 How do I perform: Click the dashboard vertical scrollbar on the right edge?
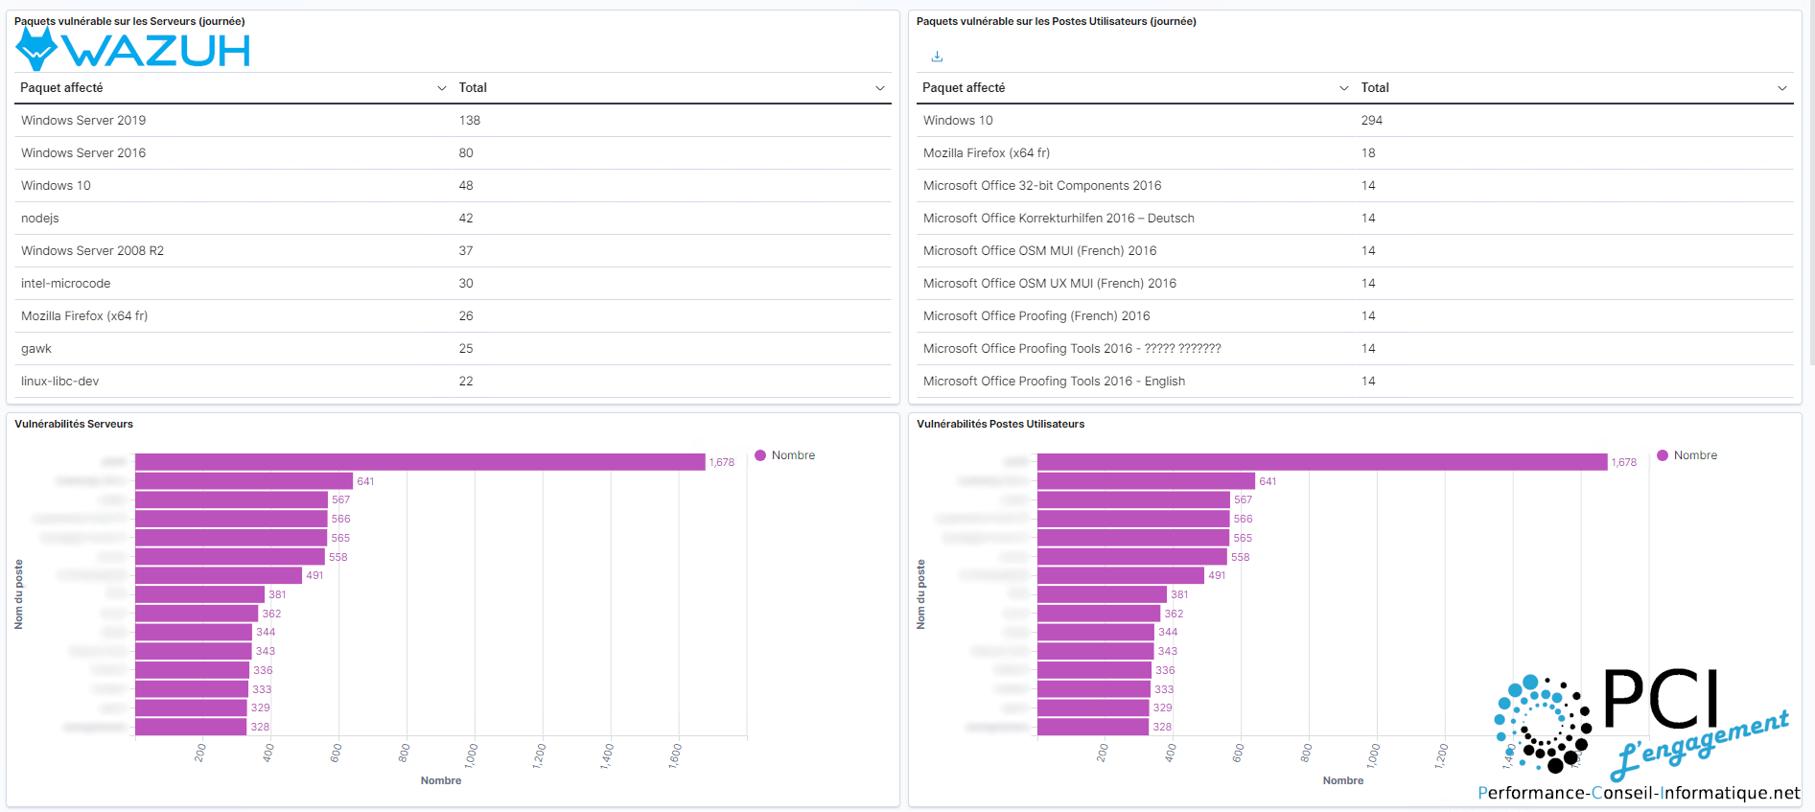(x=1811, y=182)
